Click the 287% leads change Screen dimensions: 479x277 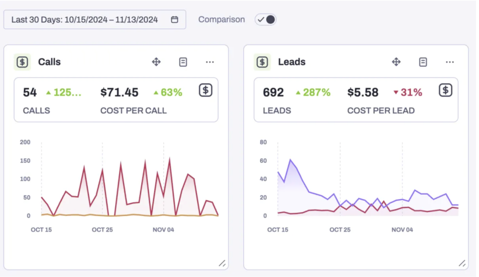pos(313,92)
